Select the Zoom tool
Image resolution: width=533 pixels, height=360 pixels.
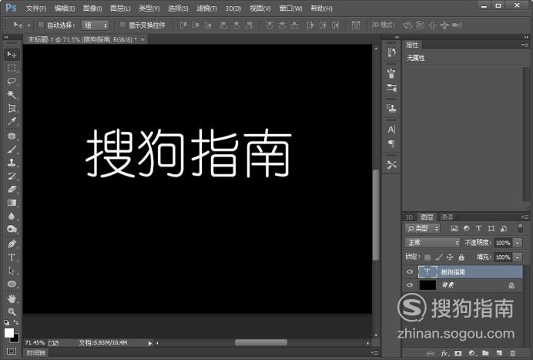pyautogui.click(x=12, y=311)
